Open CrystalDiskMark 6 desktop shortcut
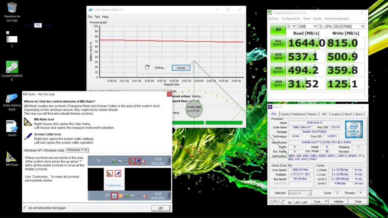The width and height of the screenshot is (388, 218). pyautogui.click(x=12, y=71)
